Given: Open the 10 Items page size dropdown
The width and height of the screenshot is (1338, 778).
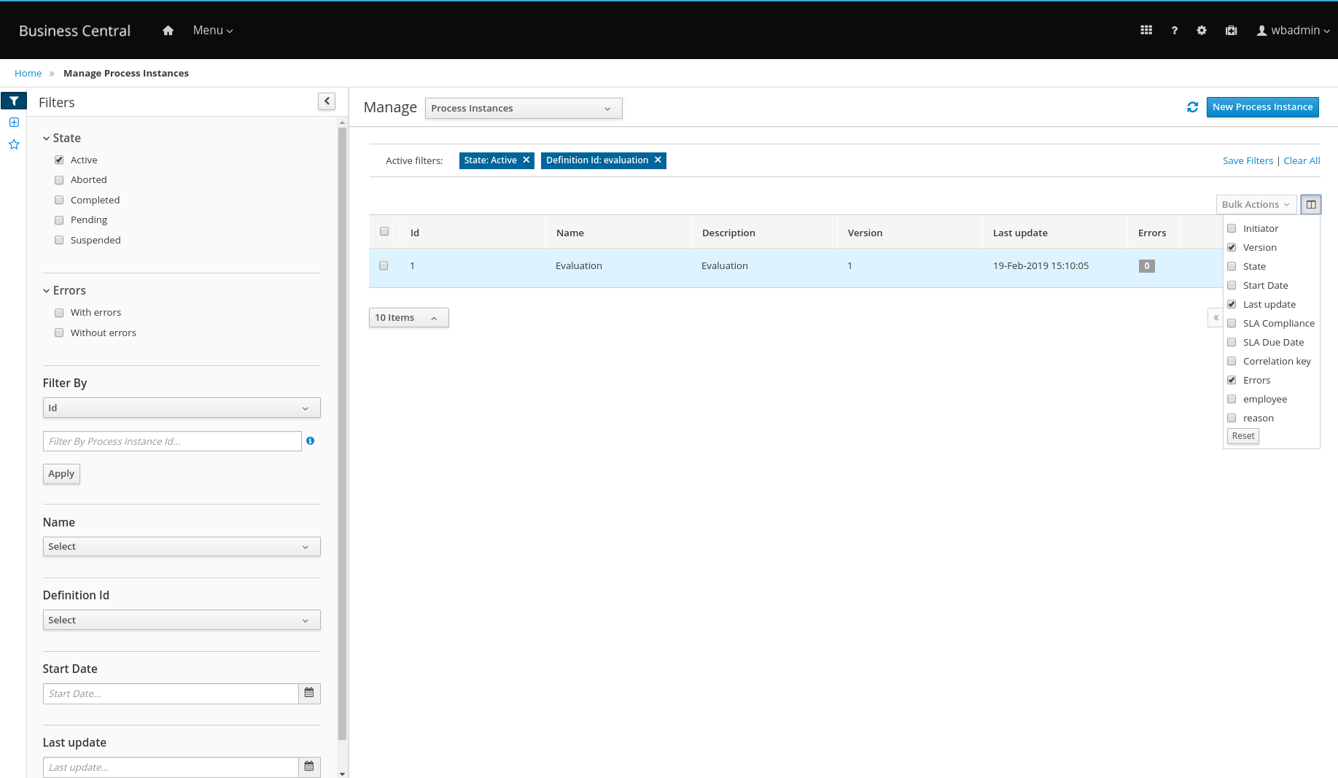Looking at the screenshot, I should 408,318.
